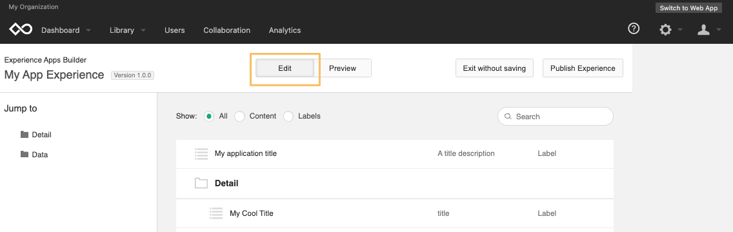Select the Labels radio button
Image resolution: width=733 pixels, height=232 pixels.
288,116
